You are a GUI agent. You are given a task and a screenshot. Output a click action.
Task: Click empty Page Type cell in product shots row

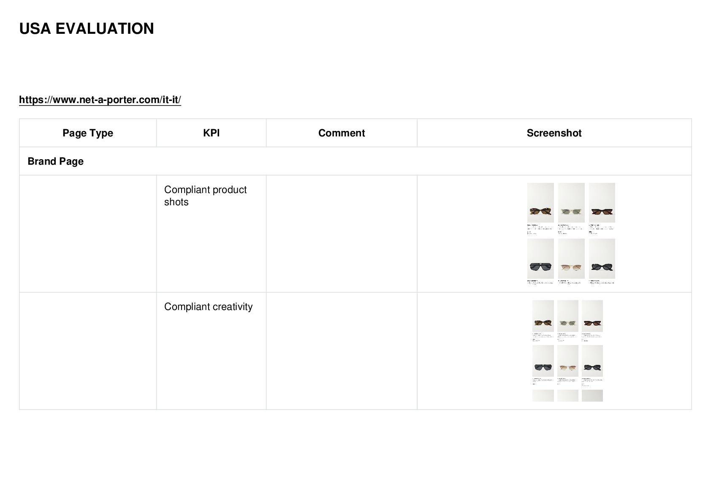pyautogui.click(x=88, y=234)
